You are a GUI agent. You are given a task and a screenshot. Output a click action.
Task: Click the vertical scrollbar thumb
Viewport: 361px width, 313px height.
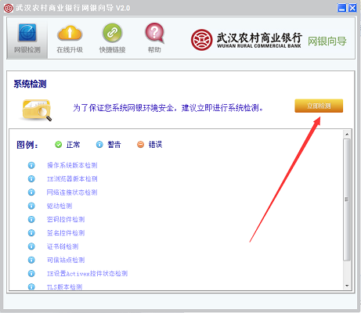click(x=347, y=200)
